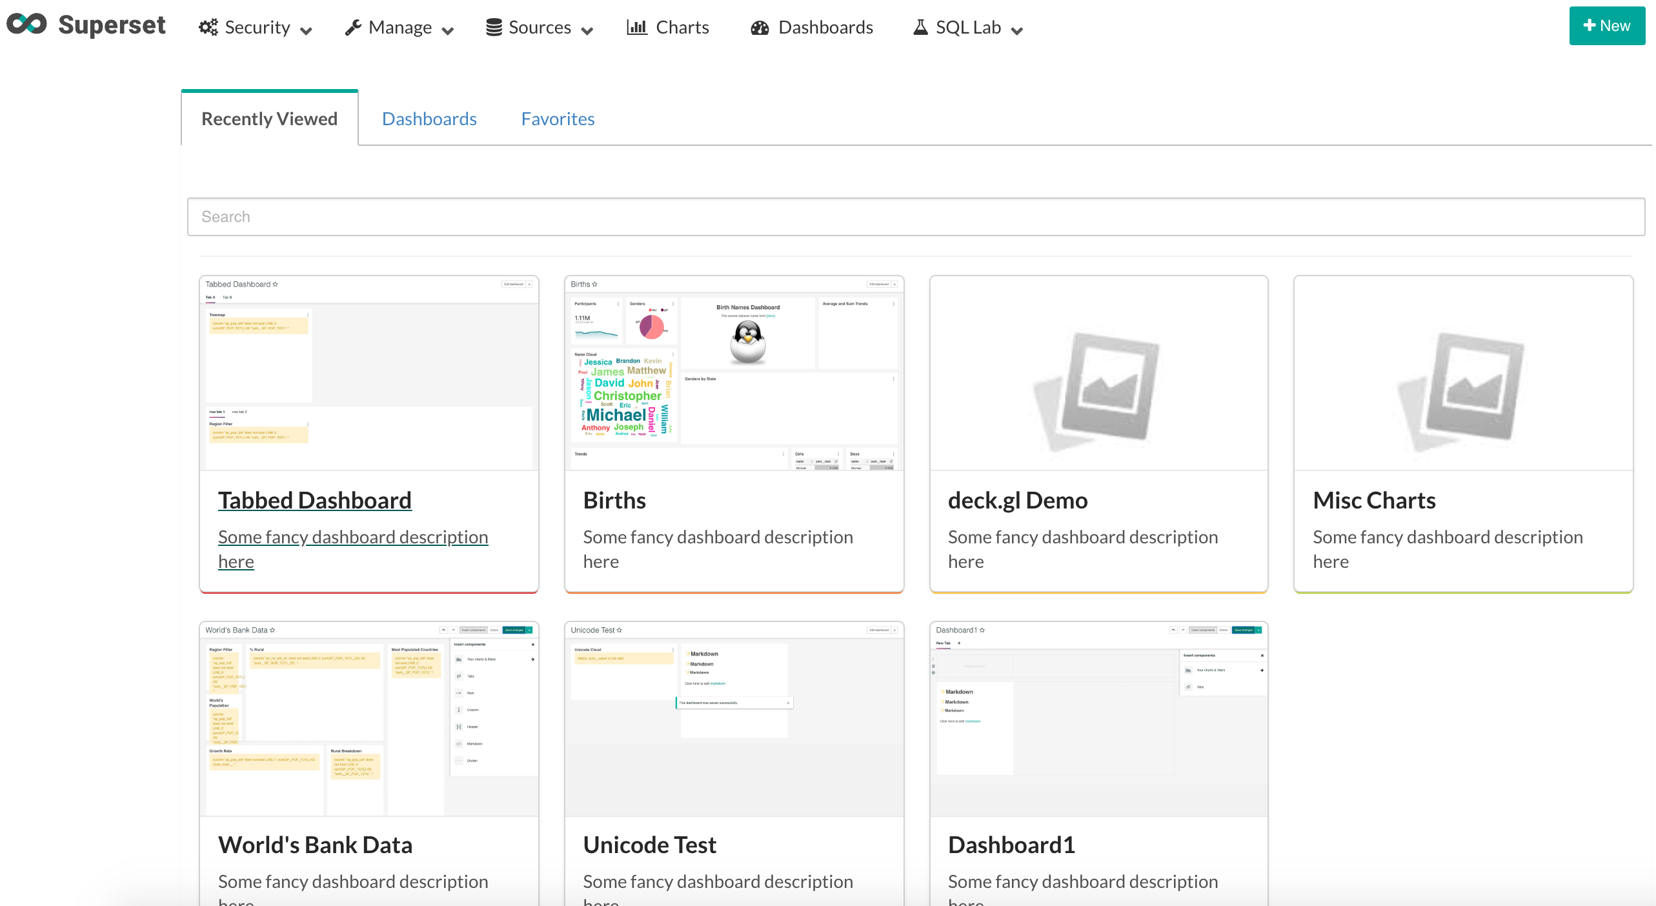Click the Security gears icon
This screenshot has width=1656, height=906.
point(208,27)
